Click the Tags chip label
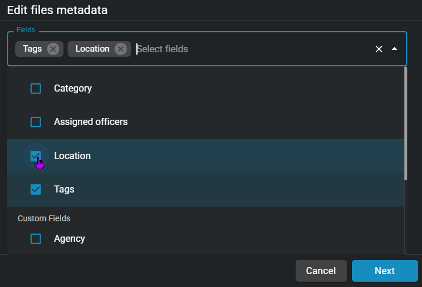The image size is (422, 287). (32, 49)
